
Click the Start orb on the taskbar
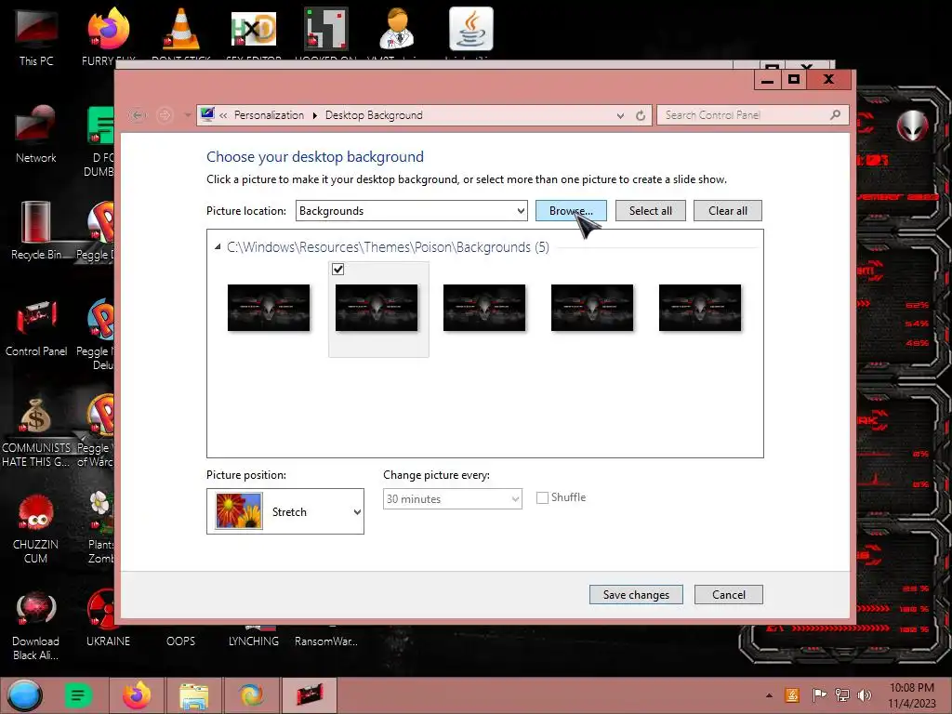coord(25,695)
